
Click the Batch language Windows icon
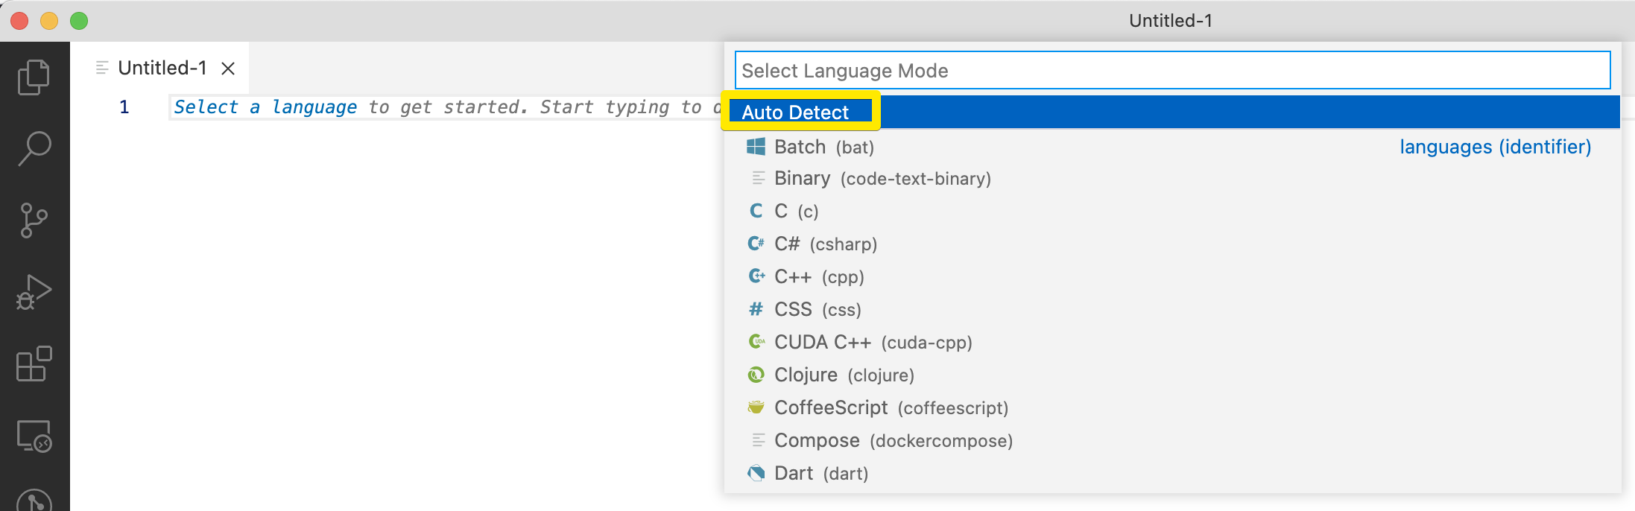pyautogui.click(x=756, y=147)
